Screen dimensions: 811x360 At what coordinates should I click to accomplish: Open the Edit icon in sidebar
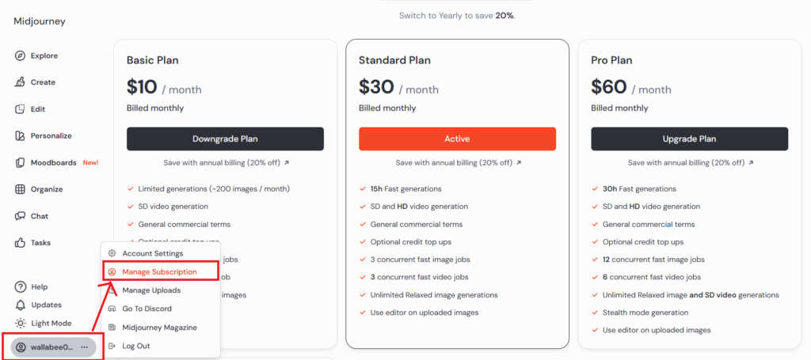(20, 109)
